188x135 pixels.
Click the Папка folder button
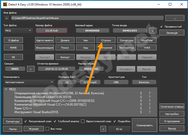pos(13,129)
